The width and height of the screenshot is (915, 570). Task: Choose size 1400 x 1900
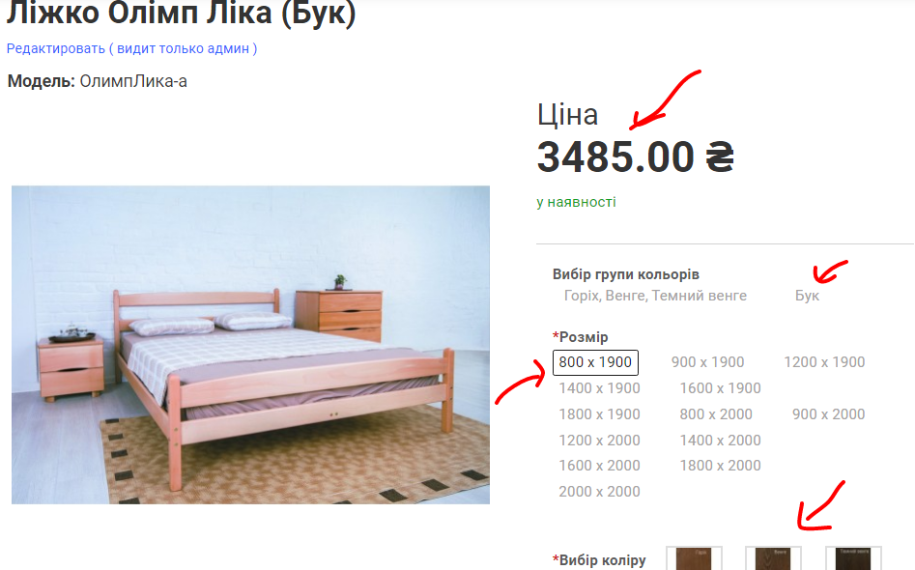(x=599, y=388)
